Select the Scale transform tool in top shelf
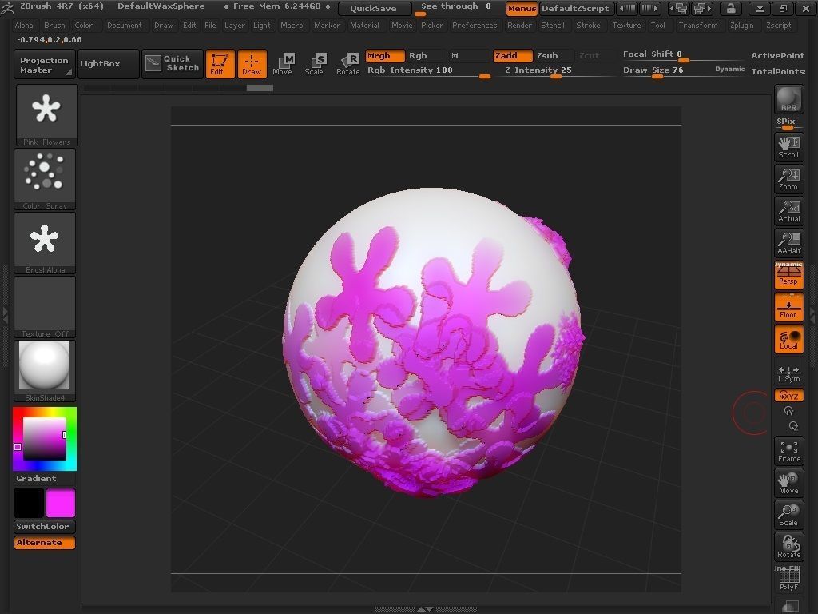The width and height of the screenshot is (818, 614). pos(315,64)
